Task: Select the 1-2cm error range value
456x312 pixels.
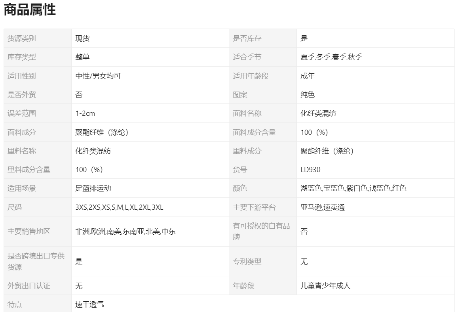Action: pyautogui.click(x=85, y=113)
